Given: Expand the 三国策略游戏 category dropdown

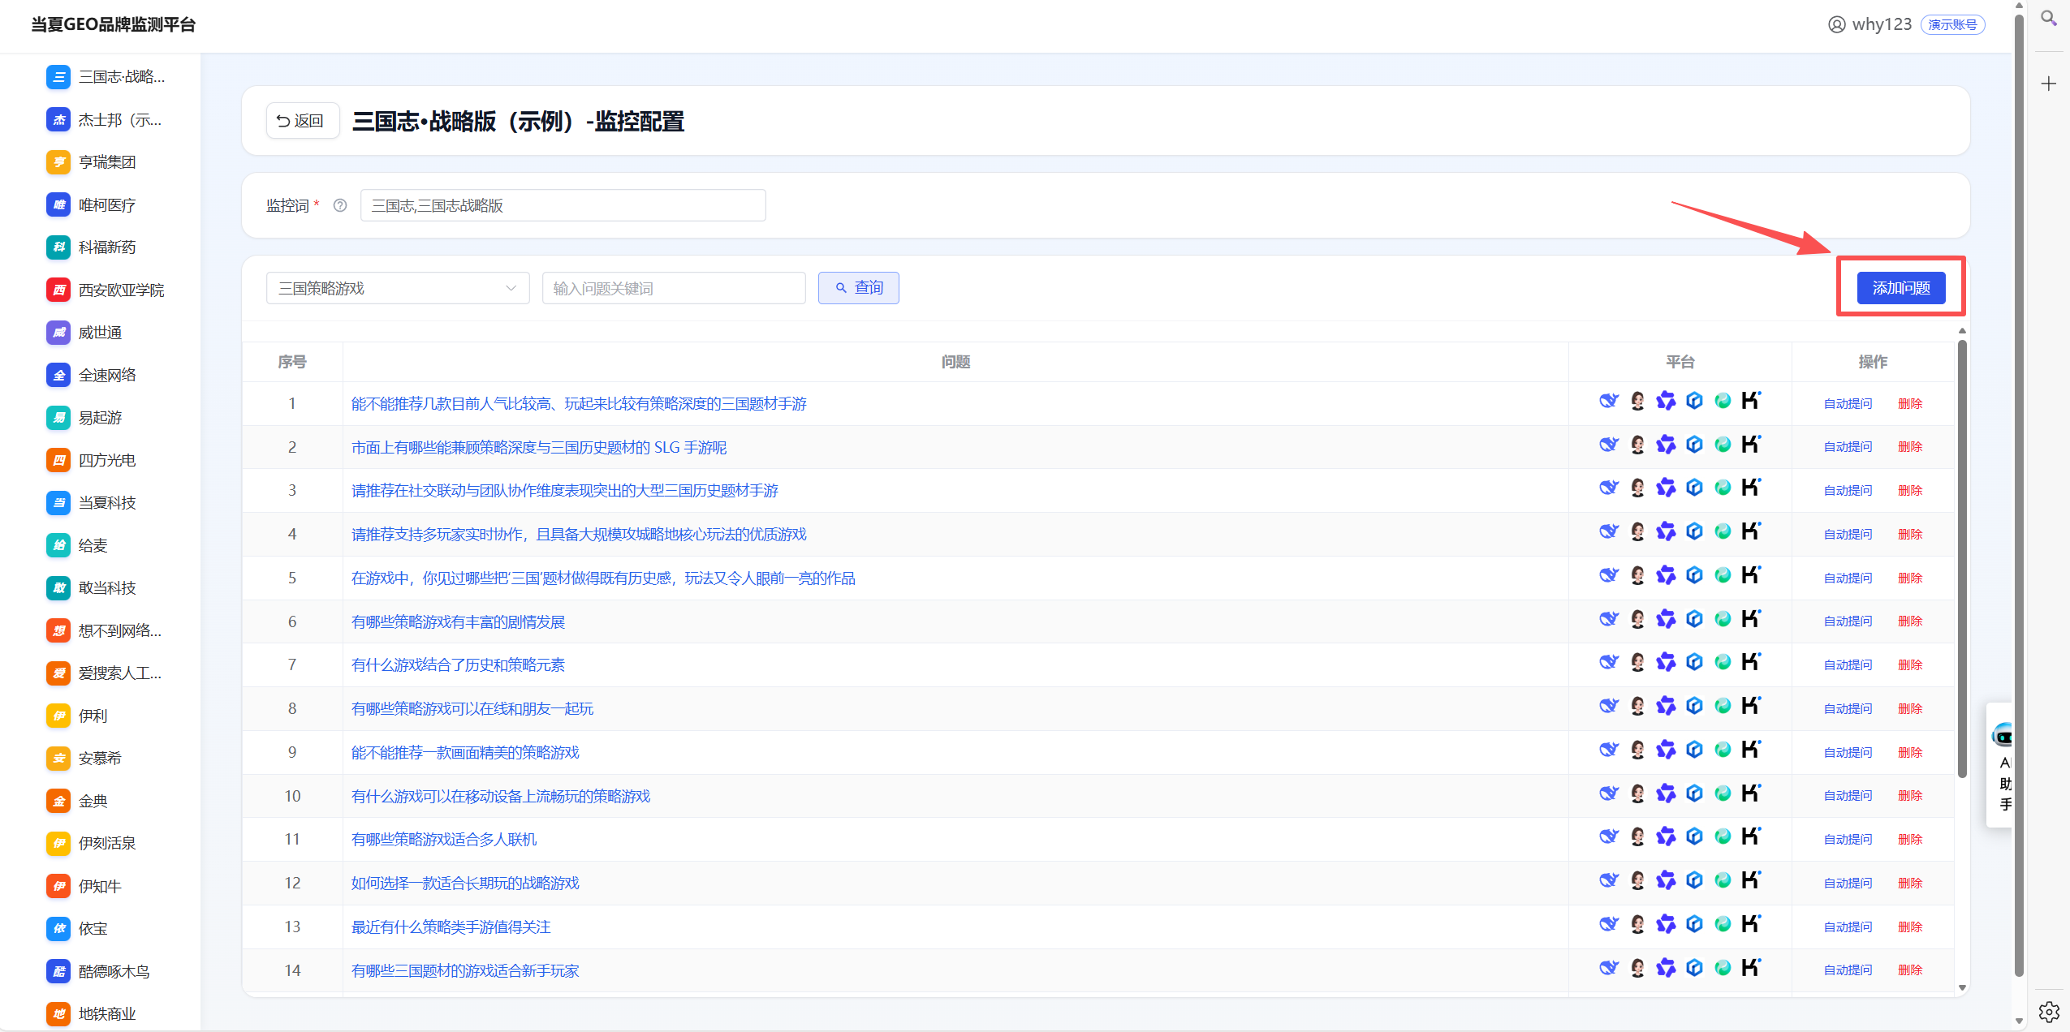Looking at the screenshot, I should pos(398,289).
